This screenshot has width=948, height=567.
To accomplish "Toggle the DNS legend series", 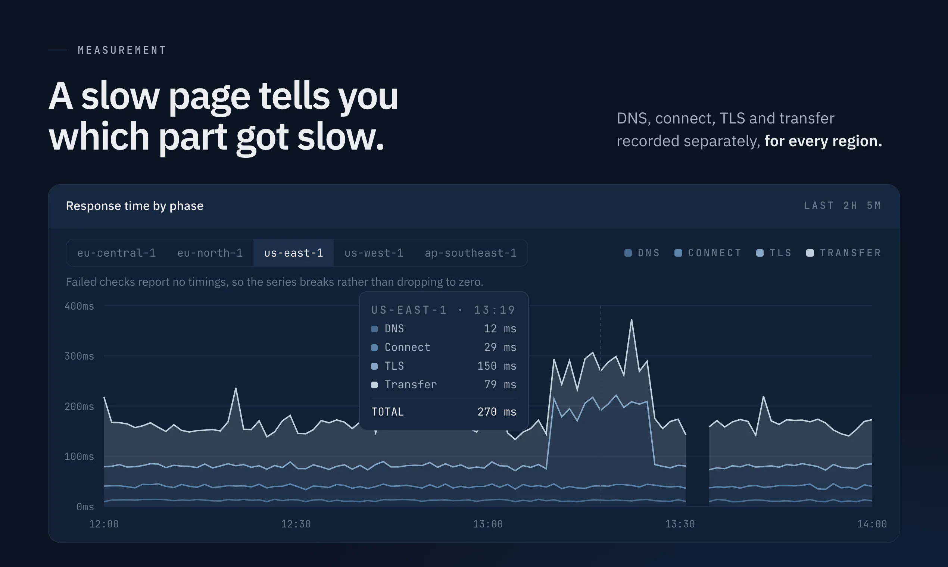I will pyautogui.click(x=642, y=253).
